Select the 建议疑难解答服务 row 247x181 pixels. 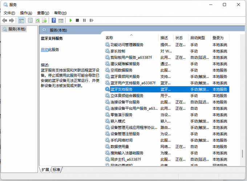click(167, 64)
